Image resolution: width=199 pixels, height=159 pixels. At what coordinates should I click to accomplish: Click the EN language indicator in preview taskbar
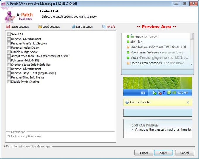[x=143, y=93]
